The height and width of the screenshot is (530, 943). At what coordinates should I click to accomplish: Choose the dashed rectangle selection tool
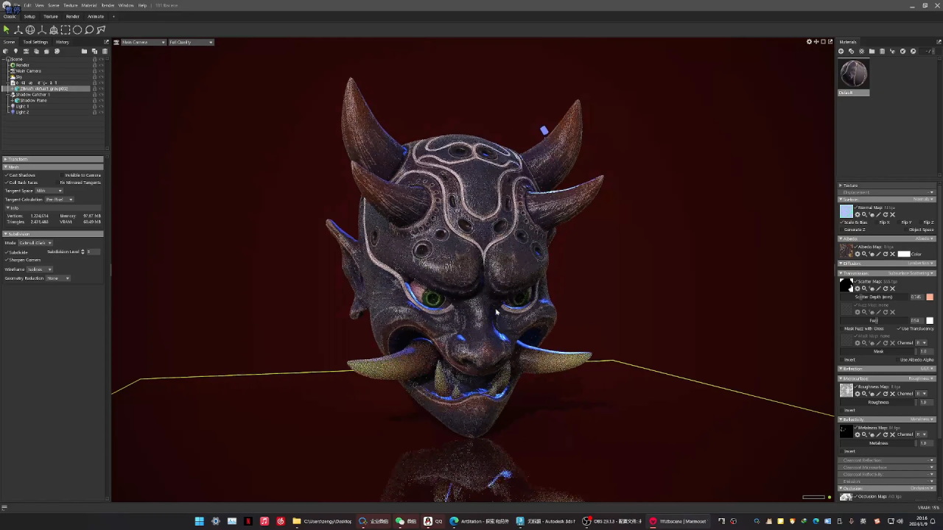[x=66, y=30]
